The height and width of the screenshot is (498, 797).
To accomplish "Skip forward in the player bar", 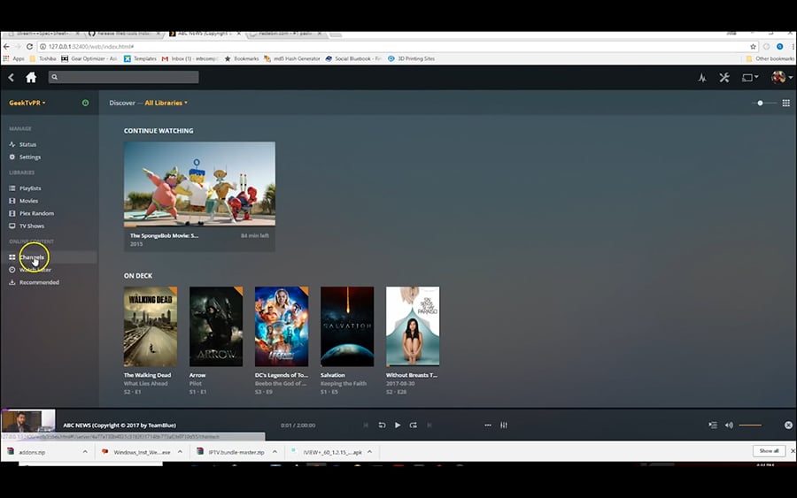I will pos(414,425).
